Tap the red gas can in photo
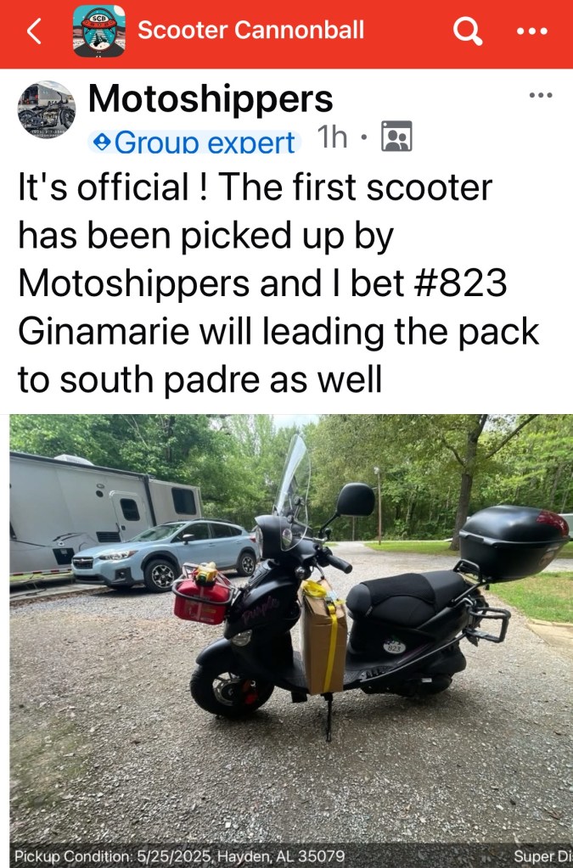The height and width of the screenshot is (868, 573). click(x=202, y=596)
